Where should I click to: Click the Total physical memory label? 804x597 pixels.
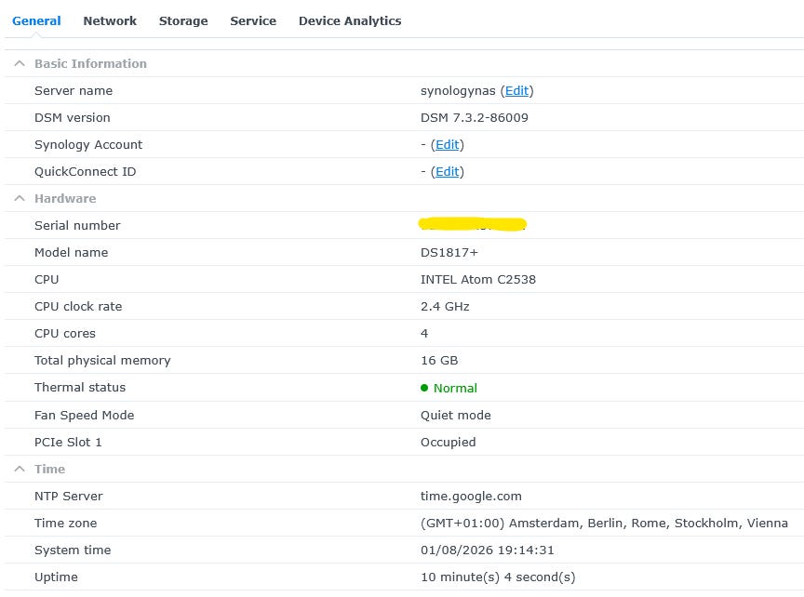[x=102, y=360]
